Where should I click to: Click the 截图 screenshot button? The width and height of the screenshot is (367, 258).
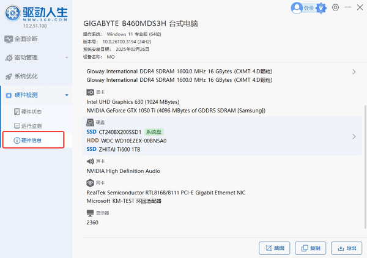pos(275,248)
